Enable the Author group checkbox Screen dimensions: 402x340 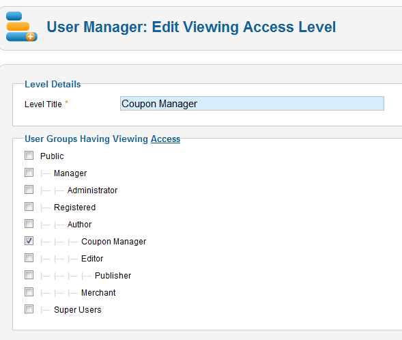(29, 223)
